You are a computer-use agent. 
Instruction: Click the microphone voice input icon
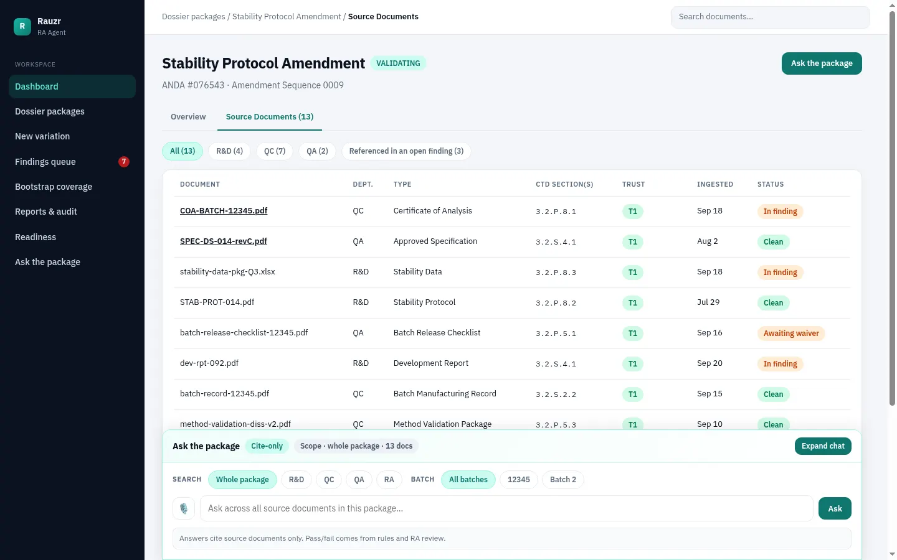(x=184, y=508)
